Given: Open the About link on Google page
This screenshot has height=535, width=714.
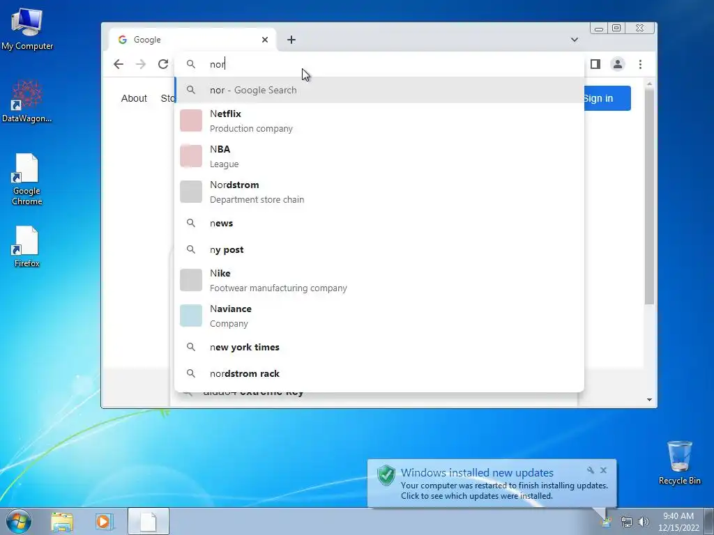Looking at the screenshot, I should pos(134,98).
